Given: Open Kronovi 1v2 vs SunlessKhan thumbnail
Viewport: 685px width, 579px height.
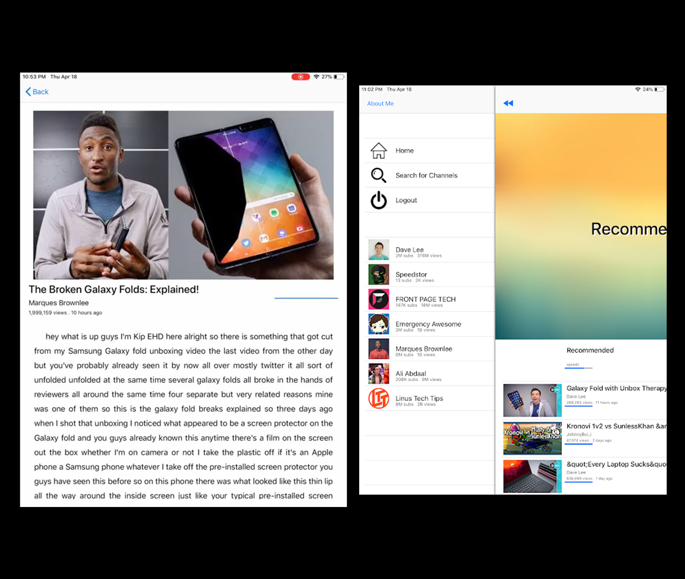Looking at the screenshot, I should [x=532, y=438].
